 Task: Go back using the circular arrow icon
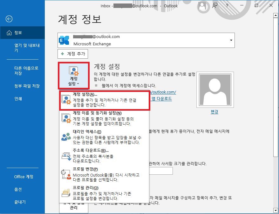(9, 19)
